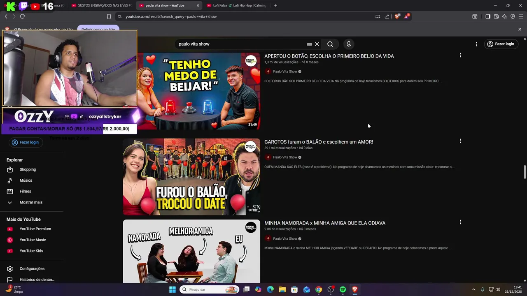
Task: Reload the current page
Action: 22,16
